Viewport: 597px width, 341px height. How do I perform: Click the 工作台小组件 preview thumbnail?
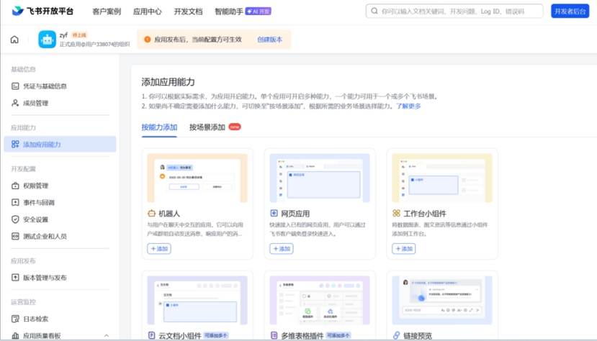(442, 178)
